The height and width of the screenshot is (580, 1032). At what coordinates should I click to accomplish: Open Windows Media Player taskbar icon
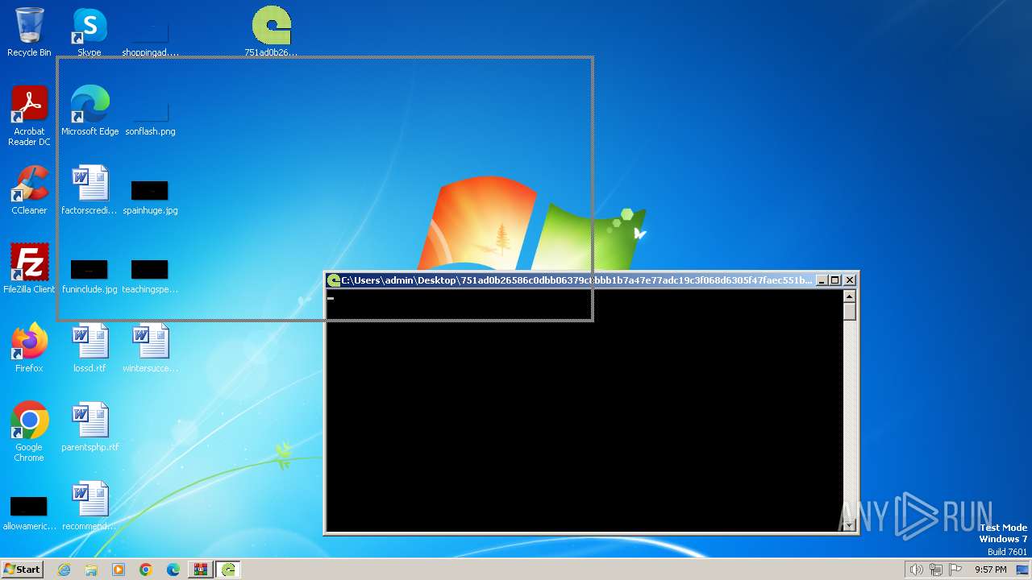point(119,570)
